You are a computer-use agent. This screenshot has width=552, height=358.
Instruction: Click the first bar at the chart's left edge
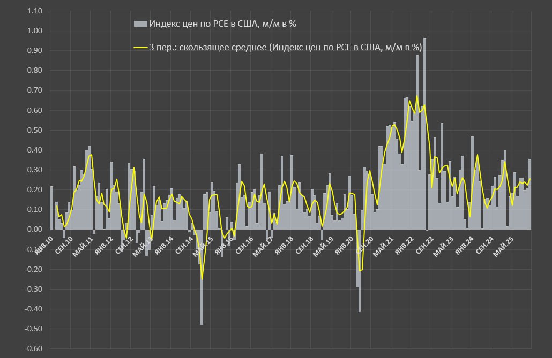pyautogui.click(x=52, y=208)
